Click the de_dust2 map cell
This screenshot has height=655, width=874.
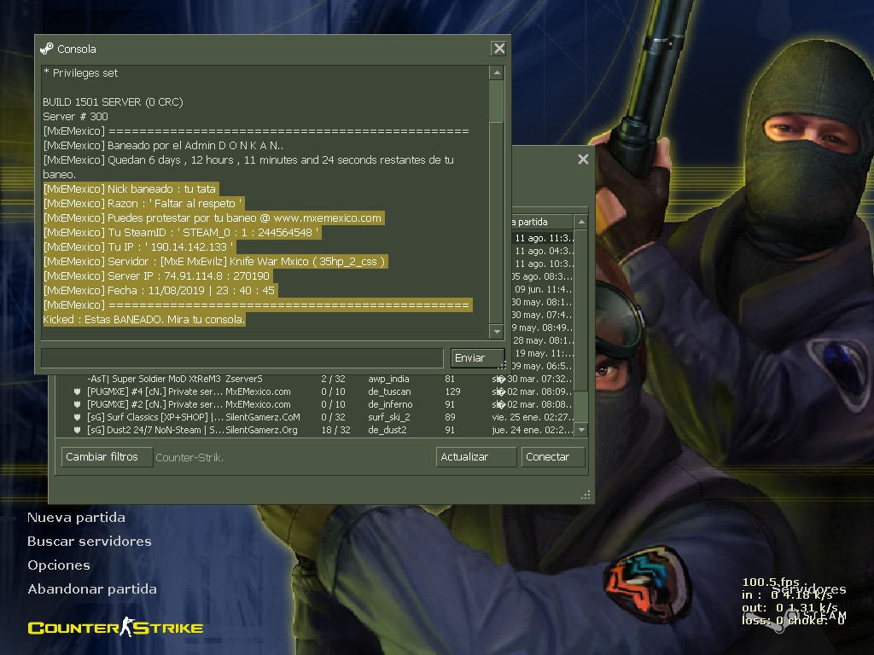[387, 430]
